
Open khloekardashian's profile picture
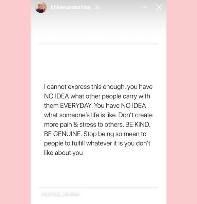pos(41,7)
